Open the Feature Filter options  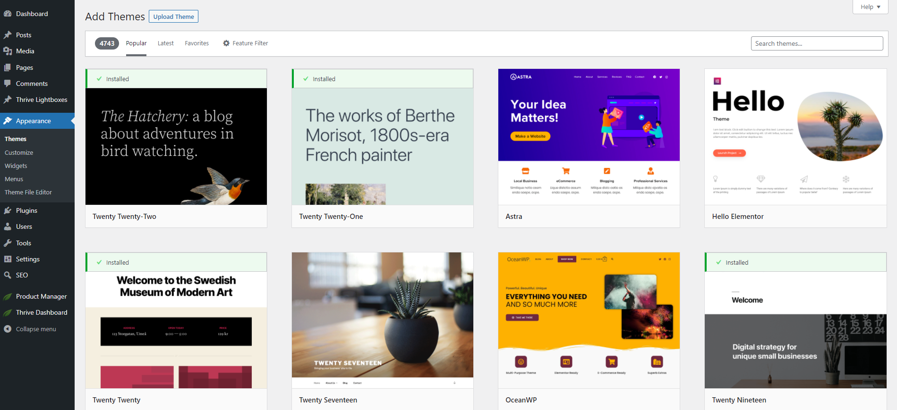click(245, 43)
